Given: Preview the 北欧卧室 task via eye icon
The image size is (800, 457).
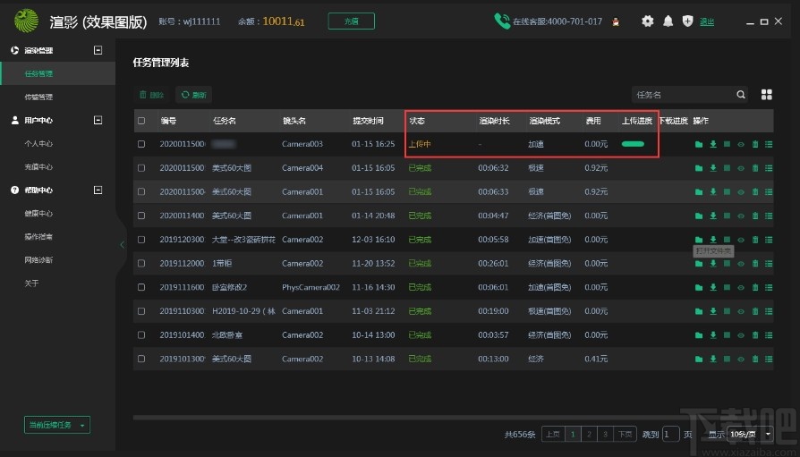Looking at the screenshot, I should pyautogui.click(x=741, y=335).
